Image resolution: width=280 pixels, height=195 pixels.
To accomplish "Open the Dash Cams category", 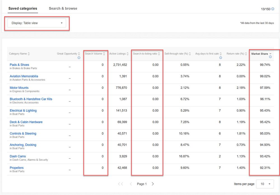I will tap(18, 156).
